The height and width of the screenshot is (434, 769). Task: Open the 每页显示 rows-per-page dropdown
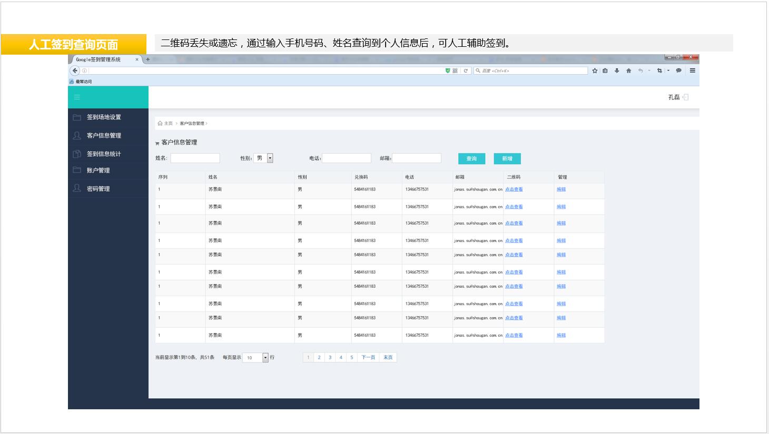[255, 358]
